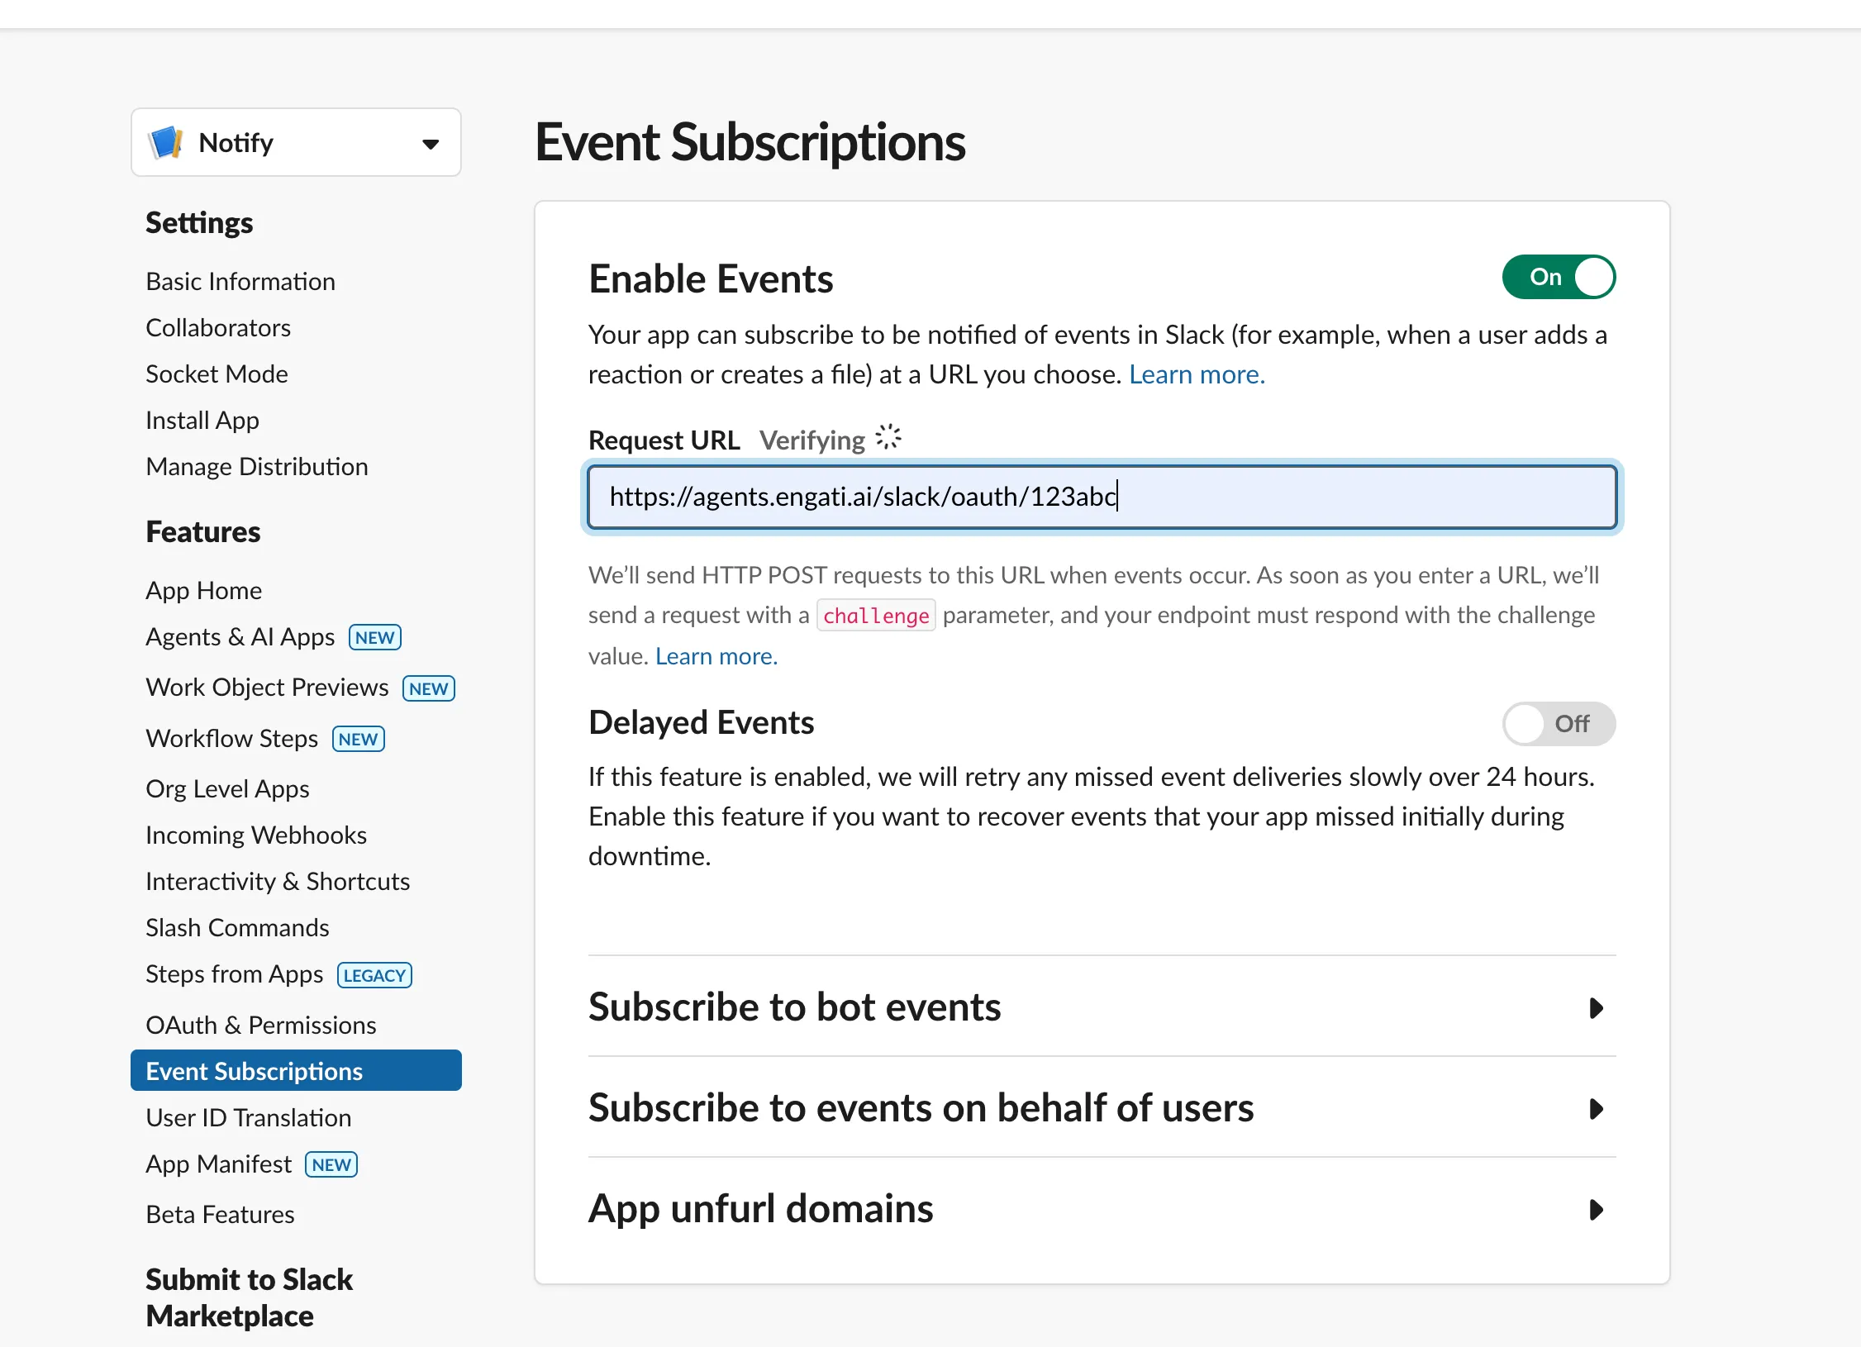This screenshot has height=1347, width=1861.
Task: Open Learn more link under Enable Events
Action: coord(1197,374)
